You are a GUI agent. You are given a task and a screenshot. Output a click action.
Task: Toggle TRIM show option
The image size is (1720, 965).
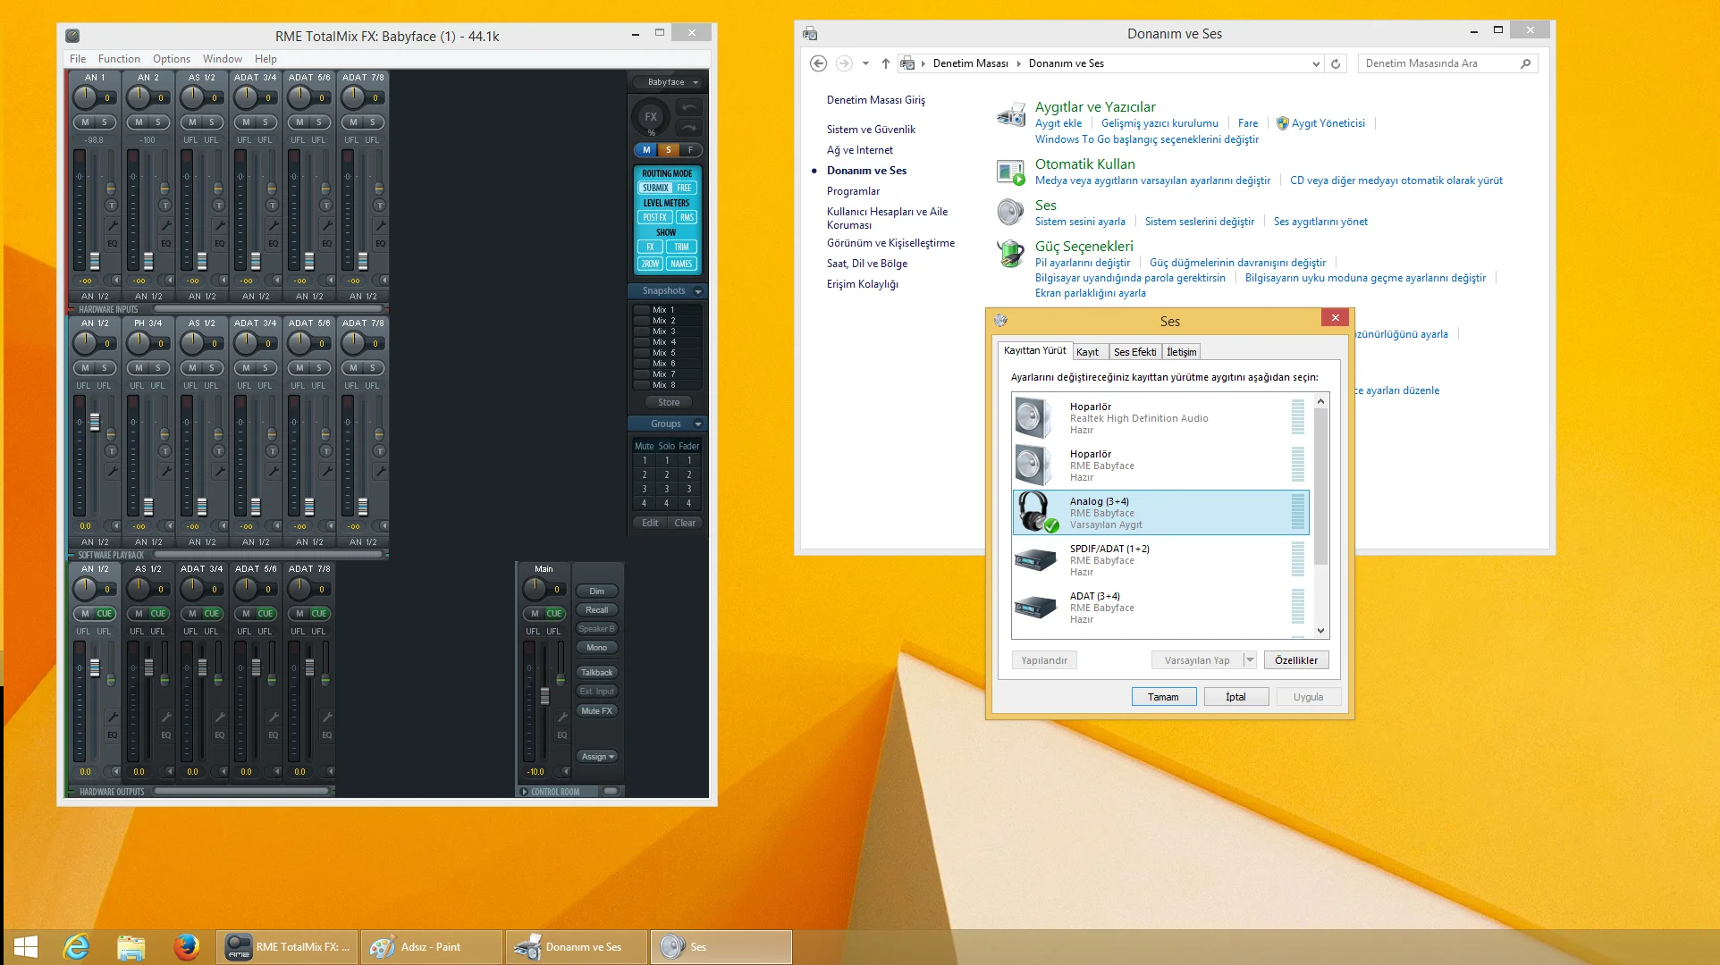point(681,247)
